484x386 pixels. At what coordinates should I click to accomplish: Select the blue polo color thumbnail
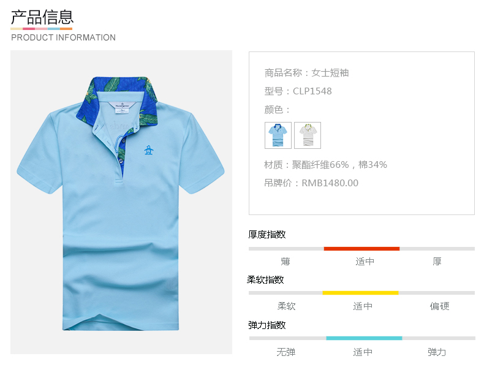click(278, 135)
